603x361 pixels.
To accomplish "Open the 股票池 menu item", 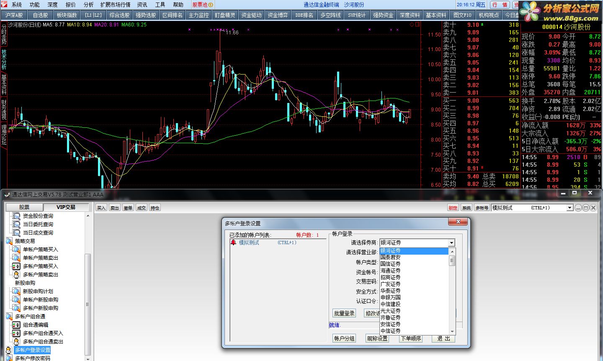I will [203, 5].
